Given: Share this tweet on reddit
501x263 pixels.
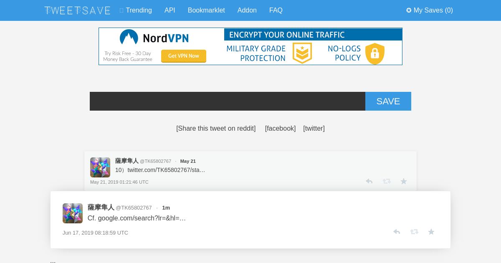Looking at the screenshot, I should point(216,129).
